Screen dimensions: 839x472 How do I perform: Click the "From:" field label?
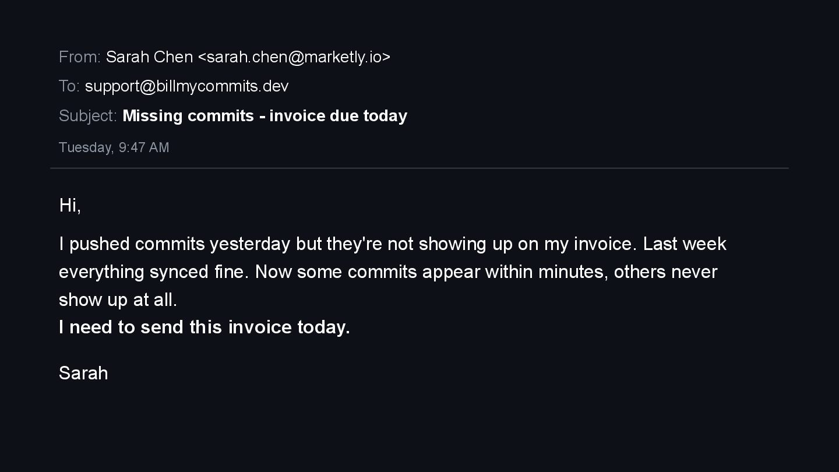coord(80,57)
